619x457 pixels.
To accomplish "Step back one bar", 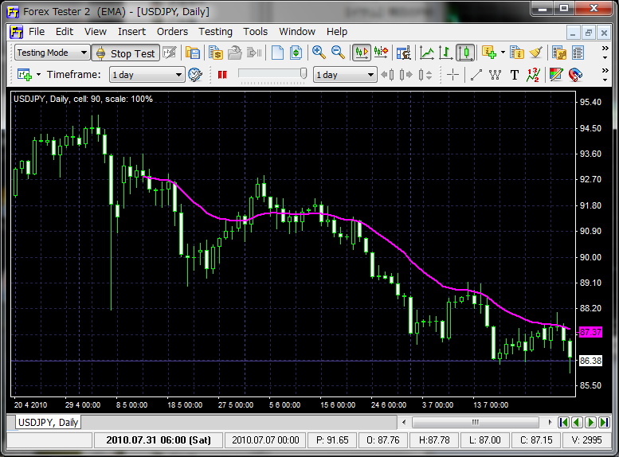I will [387, 75].
